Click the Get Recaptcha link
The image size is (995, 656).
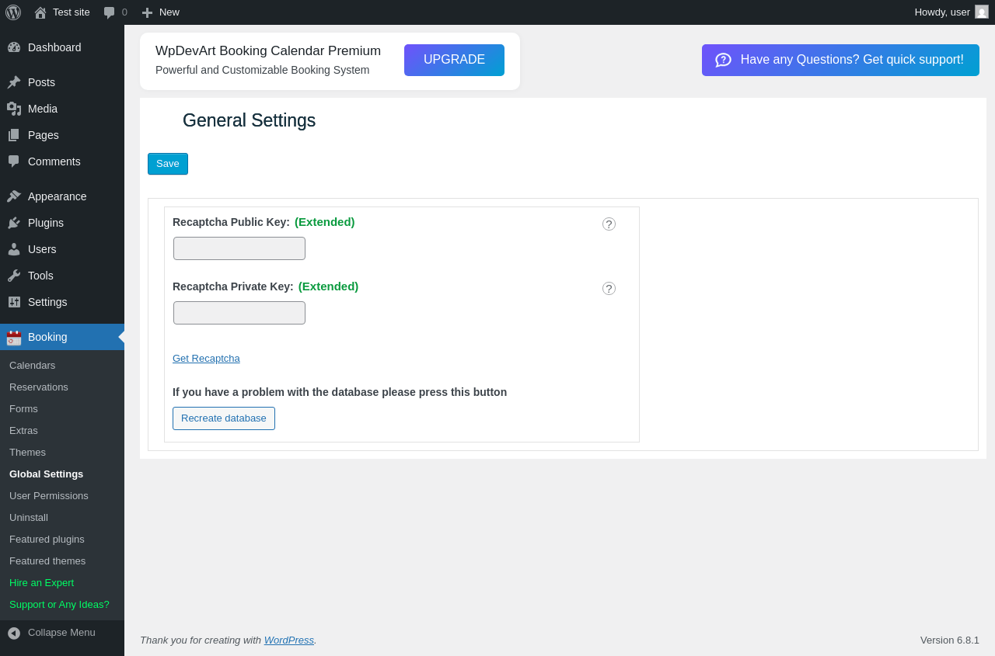[206, 359]
